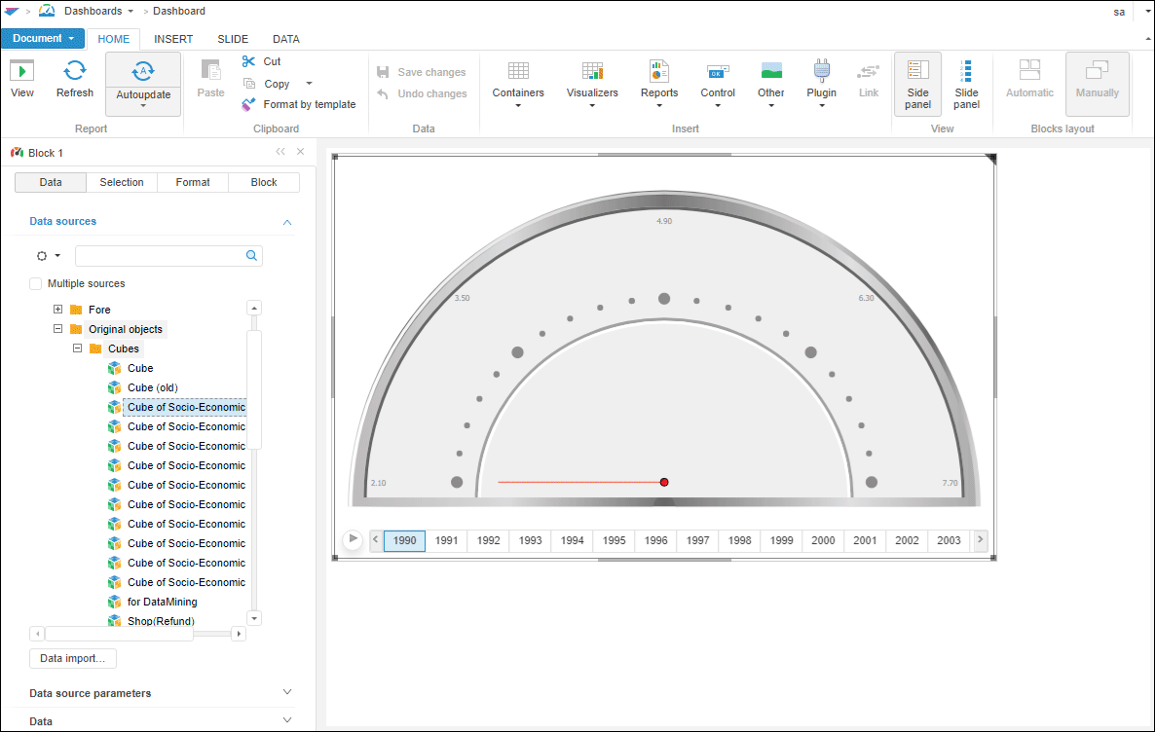The image size is (1155, 732).
Task: Select year 1996 on the timeline
Action: 656,540
